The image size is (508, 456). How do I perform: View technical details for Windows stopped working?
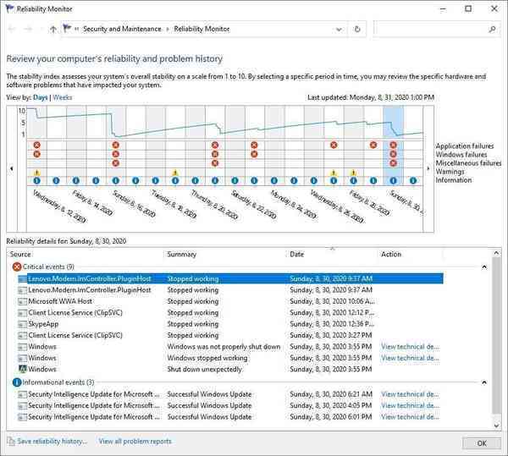click(410, 358)
